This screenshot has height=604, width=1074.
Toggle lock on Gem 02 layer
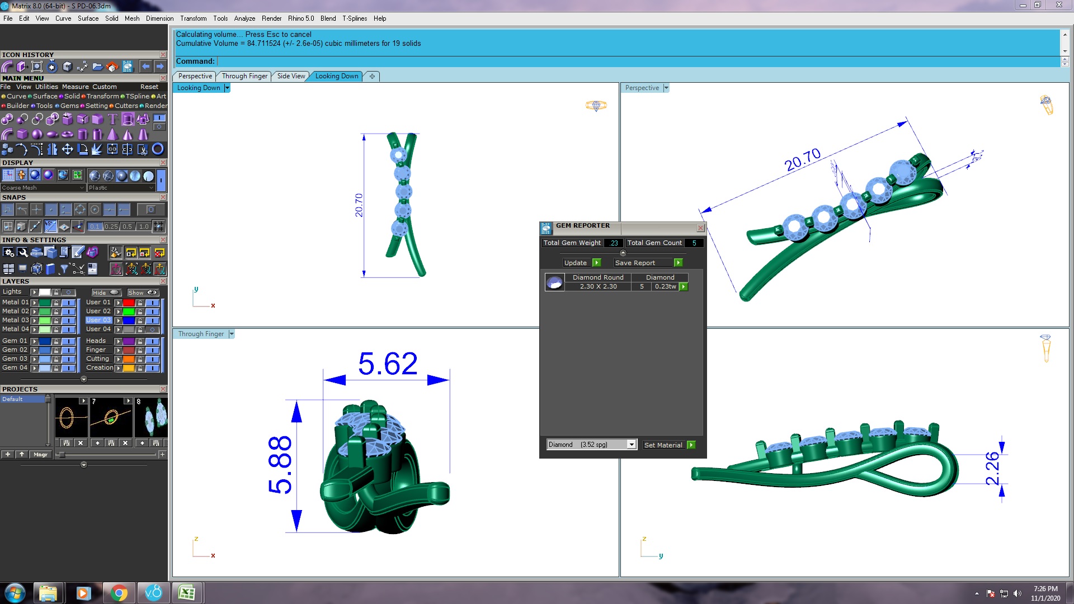pyautogui.click(x=56, y=350)
